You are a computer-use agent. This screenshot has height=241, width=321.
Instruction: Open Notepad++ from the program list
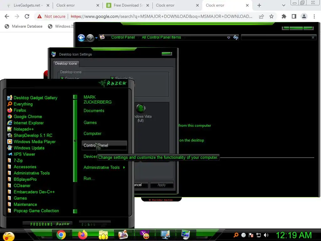point(20,129)
